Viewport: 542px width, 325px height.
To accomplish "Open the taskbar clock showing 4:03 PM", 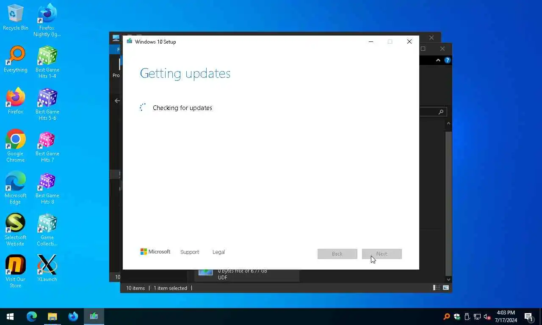I will click(x=506, y=317).
